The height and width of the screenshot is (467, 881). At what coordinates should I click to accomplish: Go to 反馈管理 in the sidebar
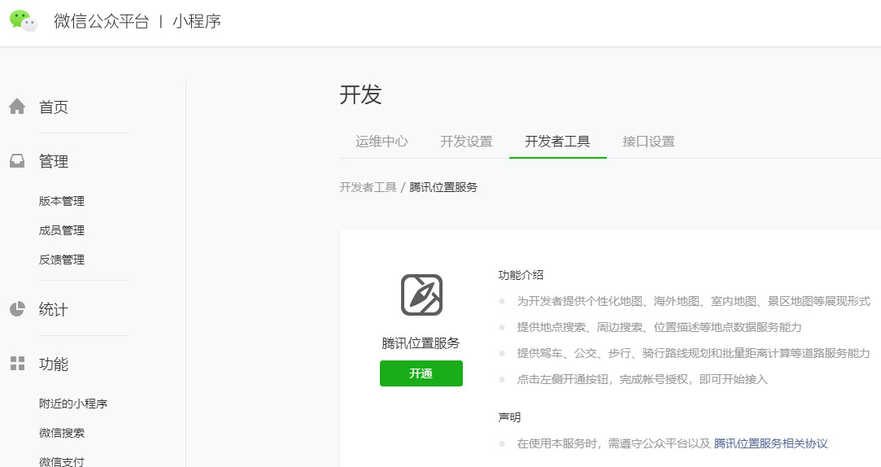click(62, 260)
